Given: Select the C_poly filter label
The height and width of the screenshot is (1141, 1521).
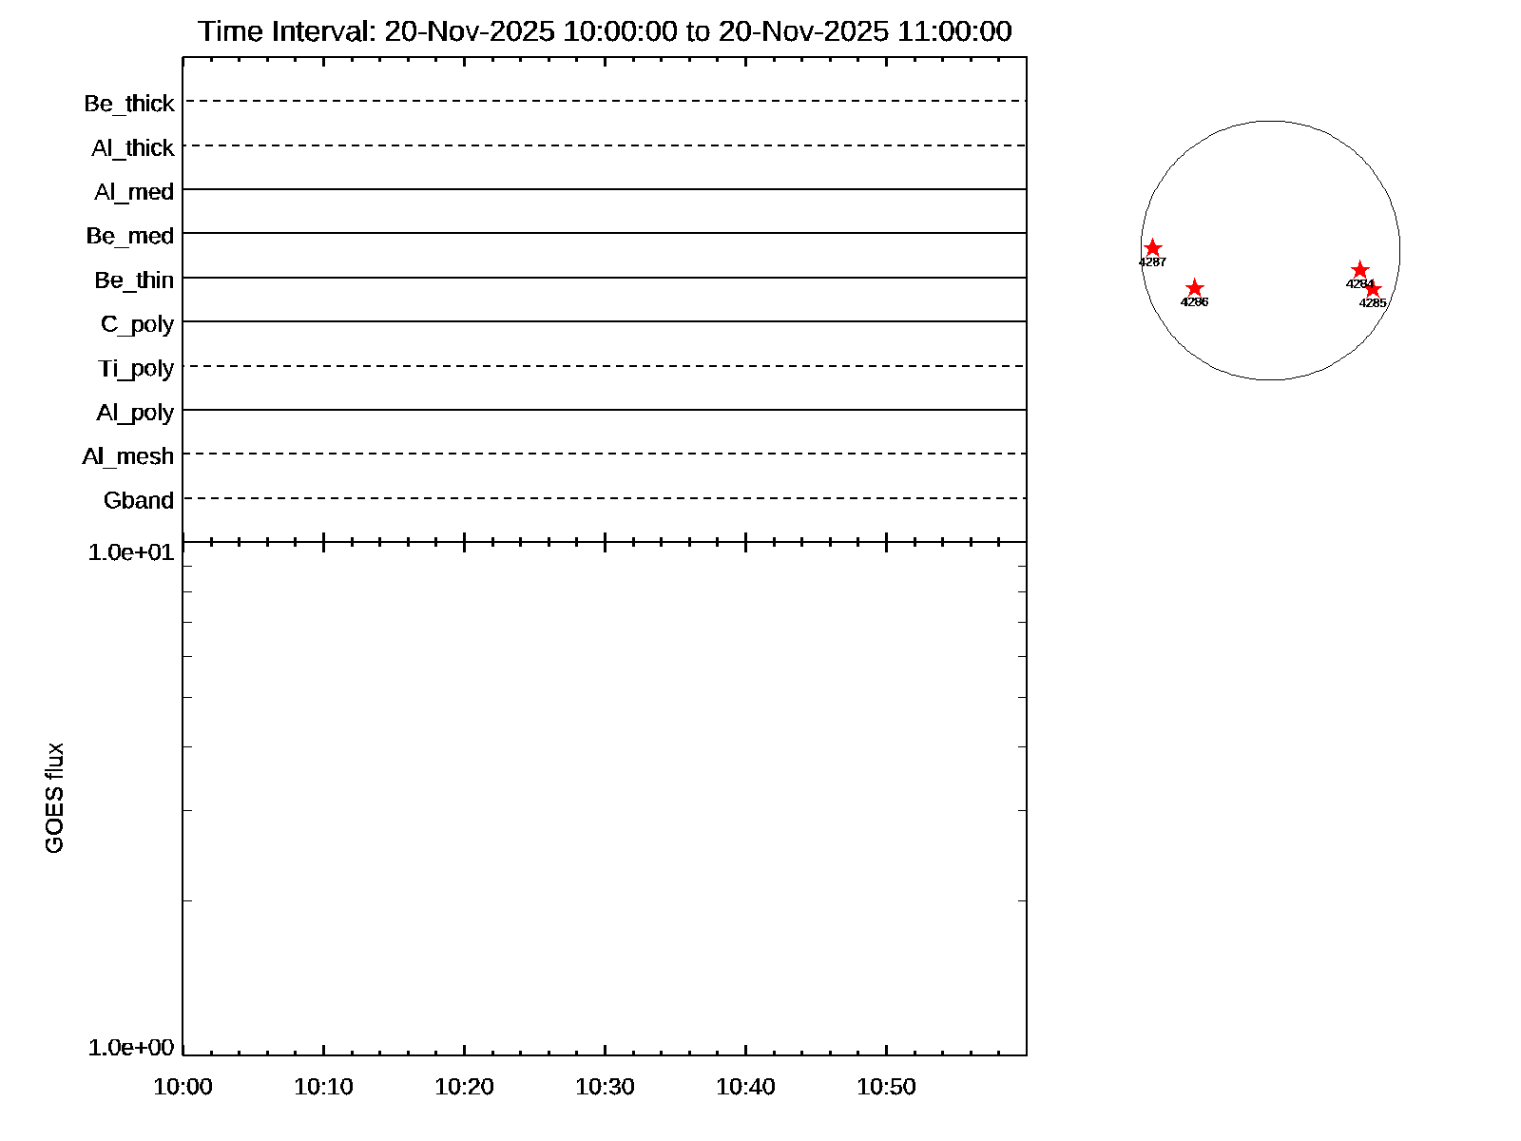Looking at the screenshot, I should [x=138, y=324].
